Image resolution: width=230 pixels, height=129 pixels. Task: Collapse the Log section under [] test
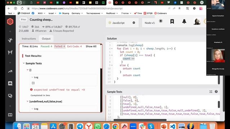point(32,77)
